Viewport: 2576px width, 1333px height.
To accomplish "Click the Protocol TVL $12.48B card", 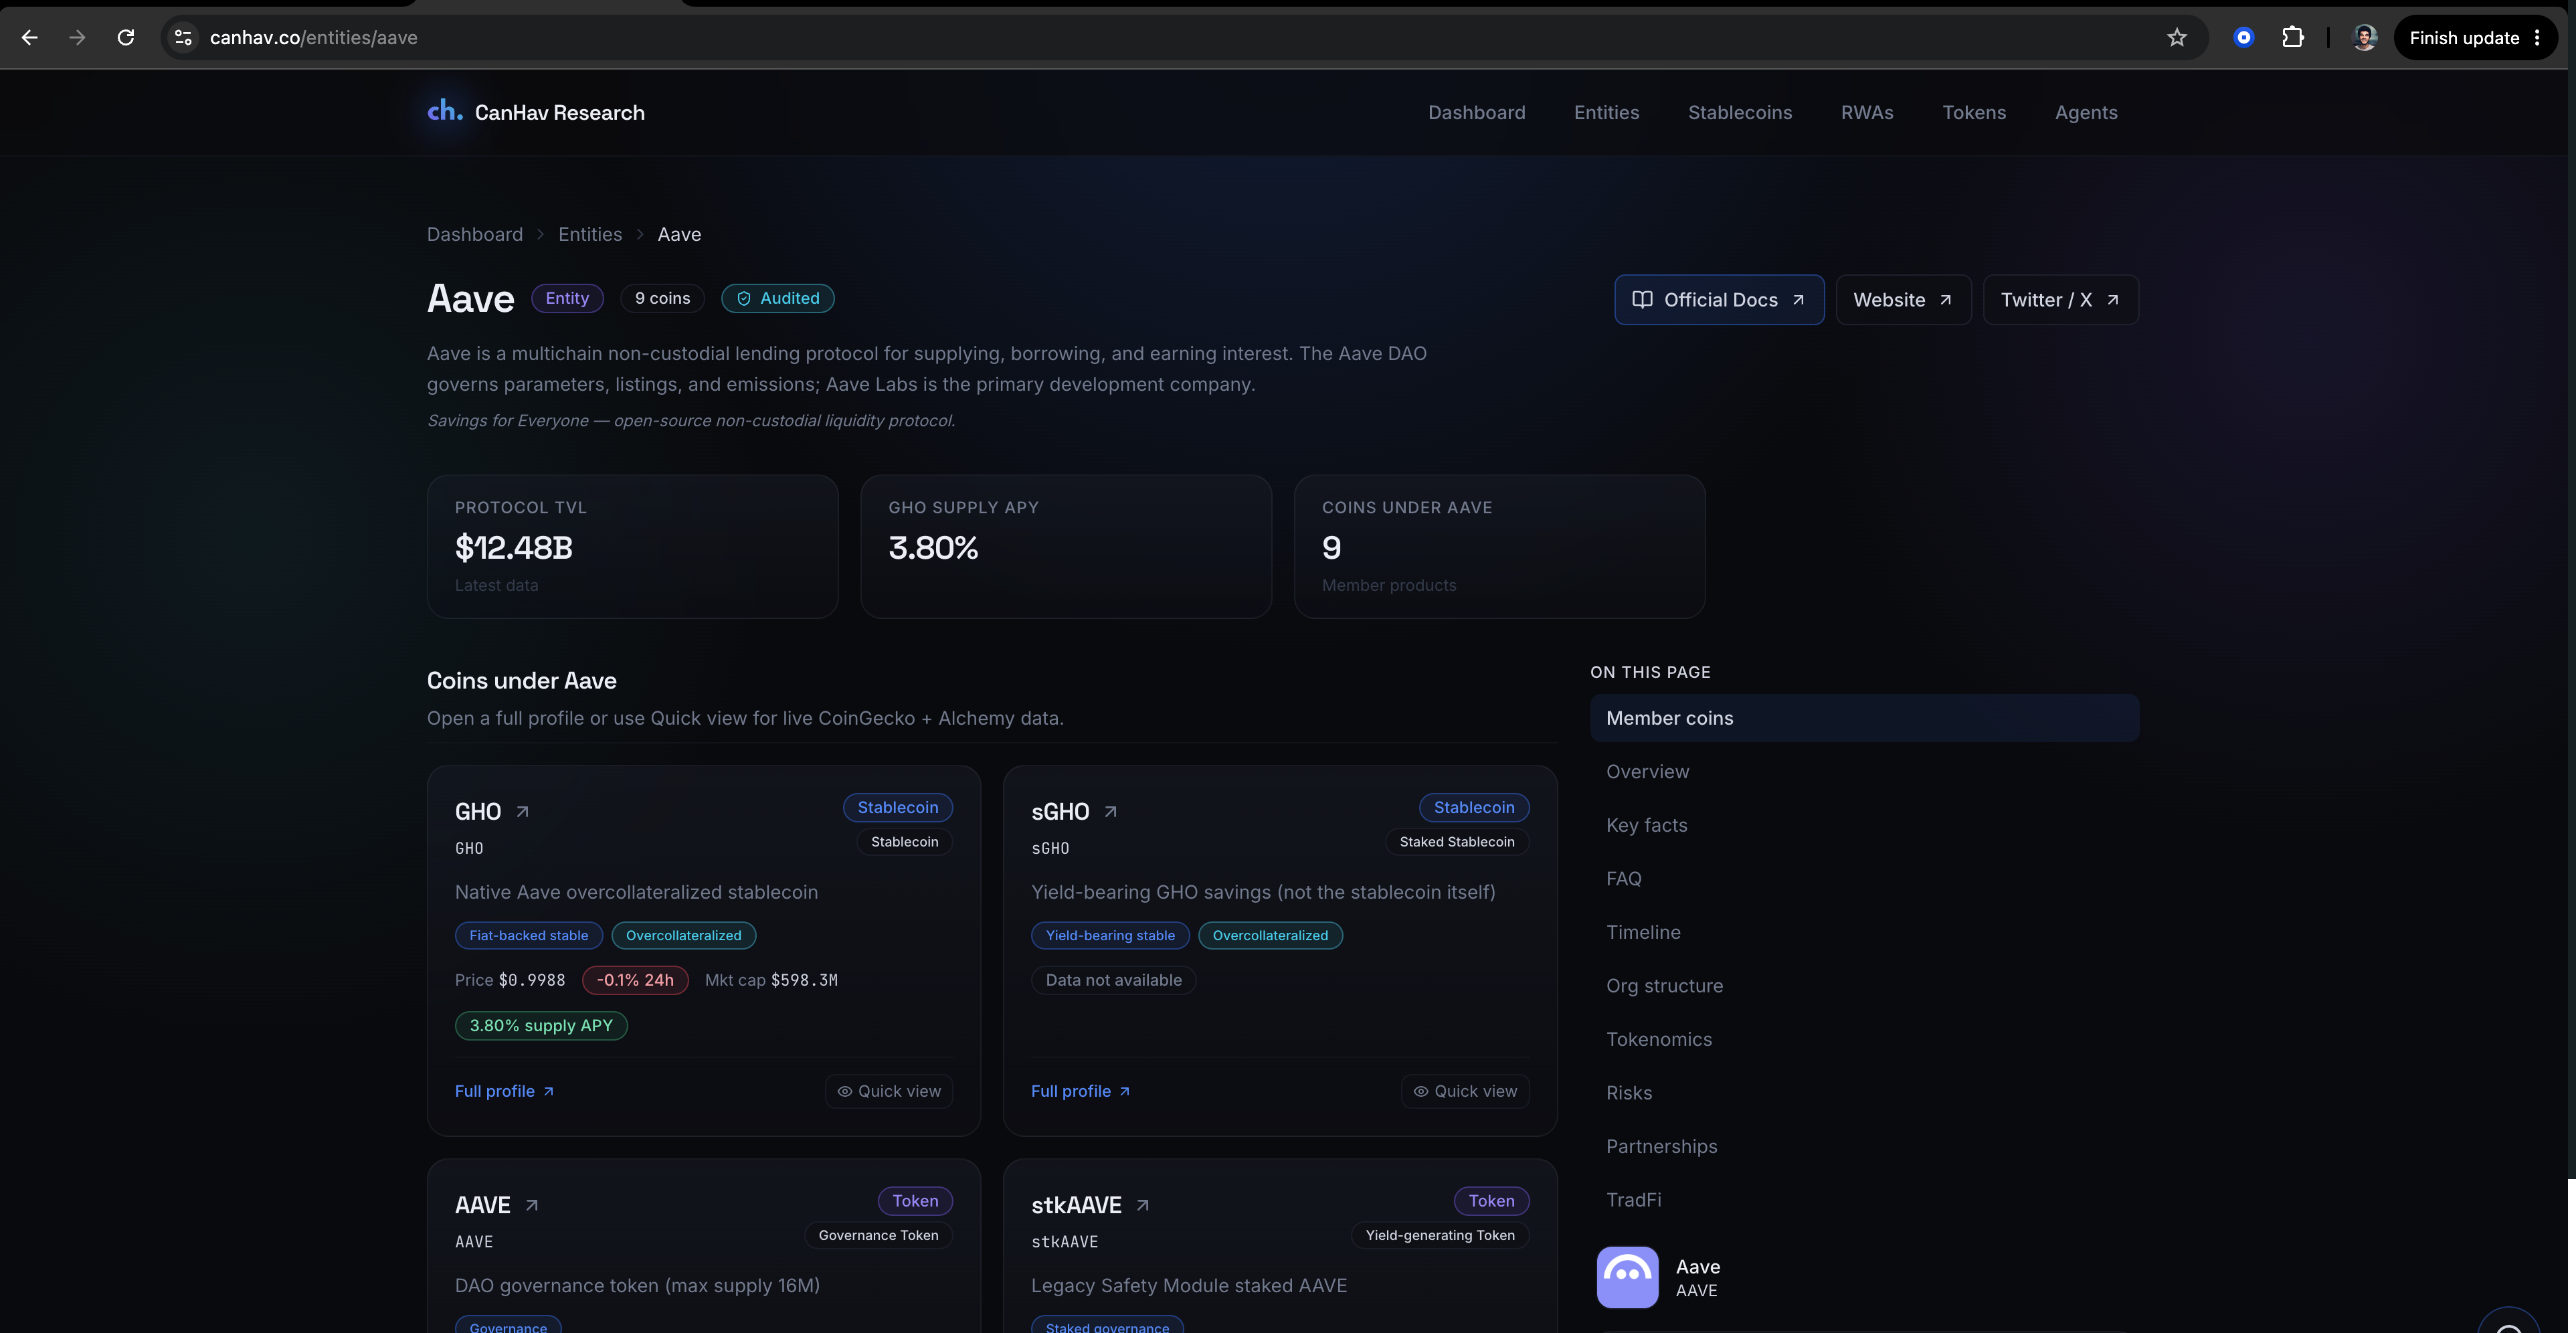I will point(632,546).
